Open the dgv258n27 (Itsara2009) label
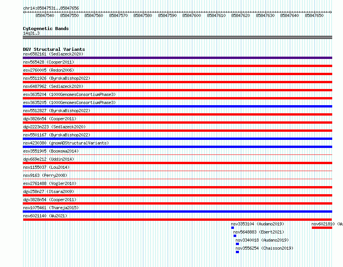 49,191
